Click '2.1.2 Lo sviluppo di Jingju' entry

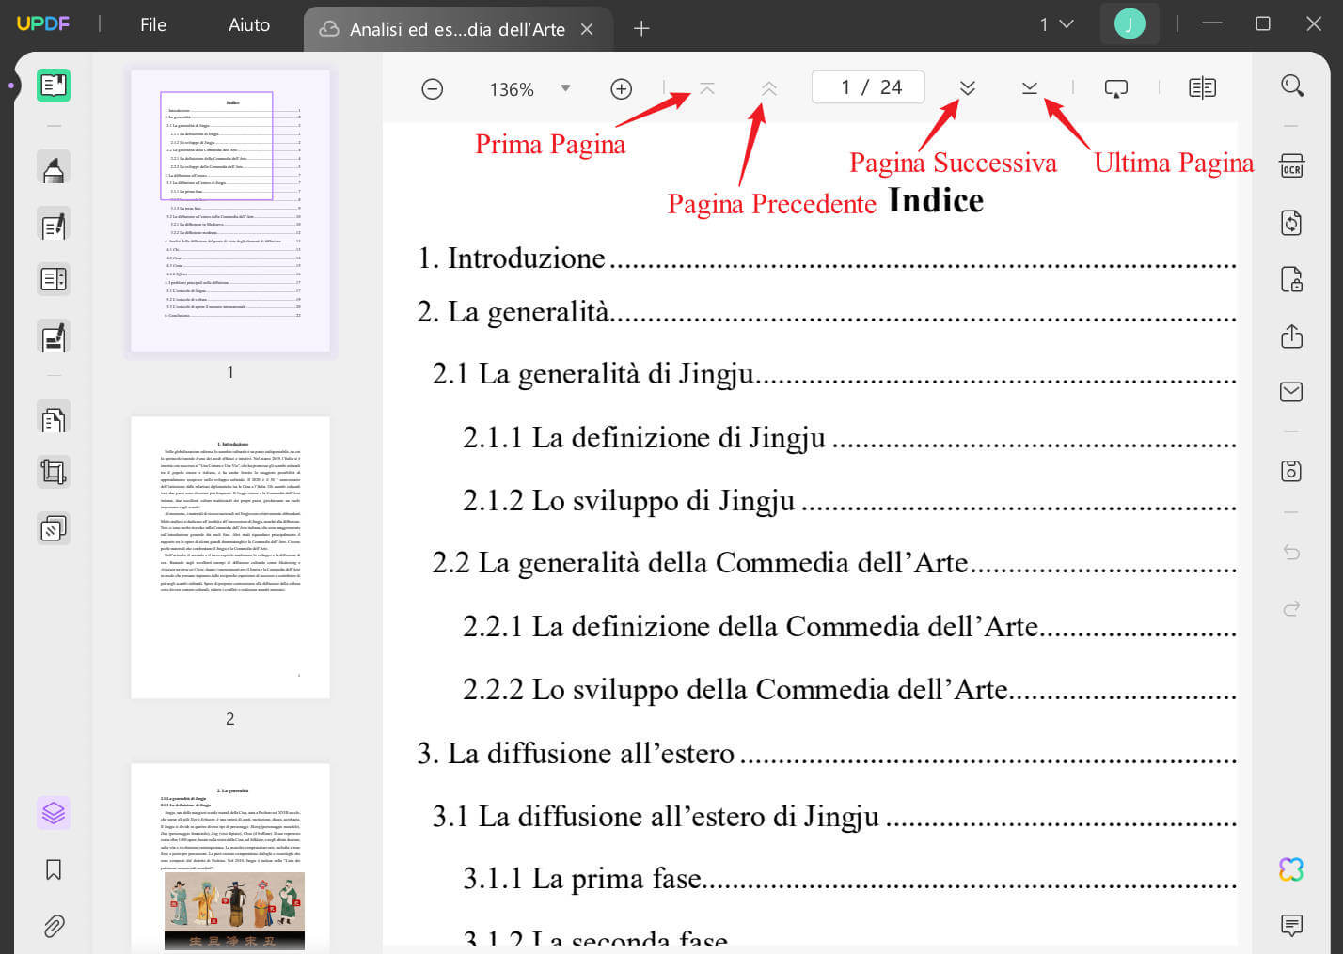pos(849,500)
